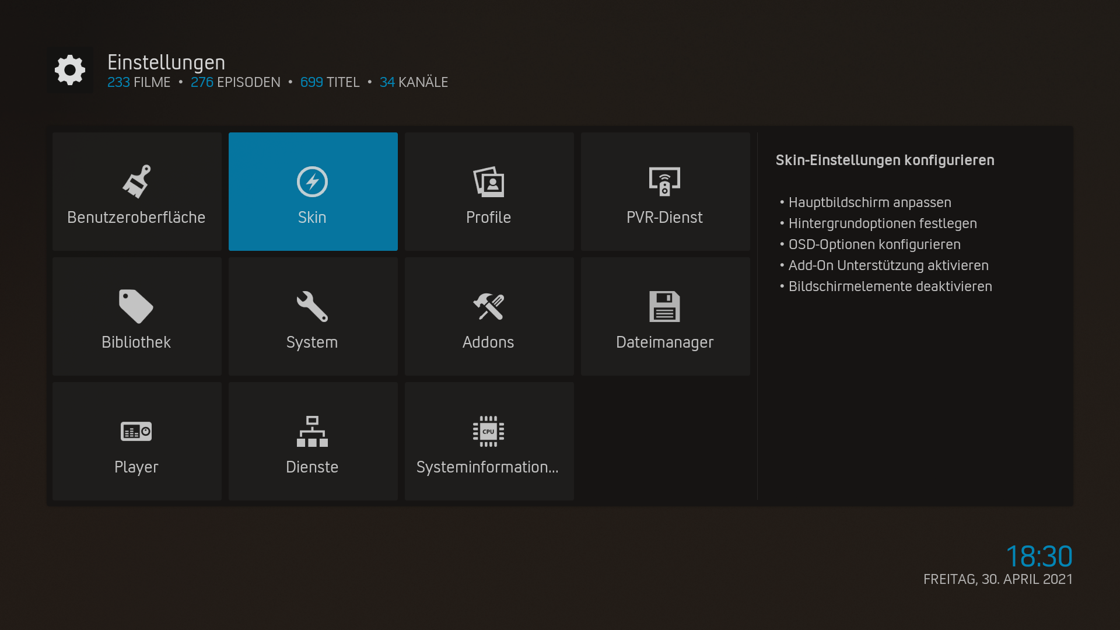Click the Einstellungen title text
The width and height of the screenshot is (1120, 630).
tap(166, 62)
